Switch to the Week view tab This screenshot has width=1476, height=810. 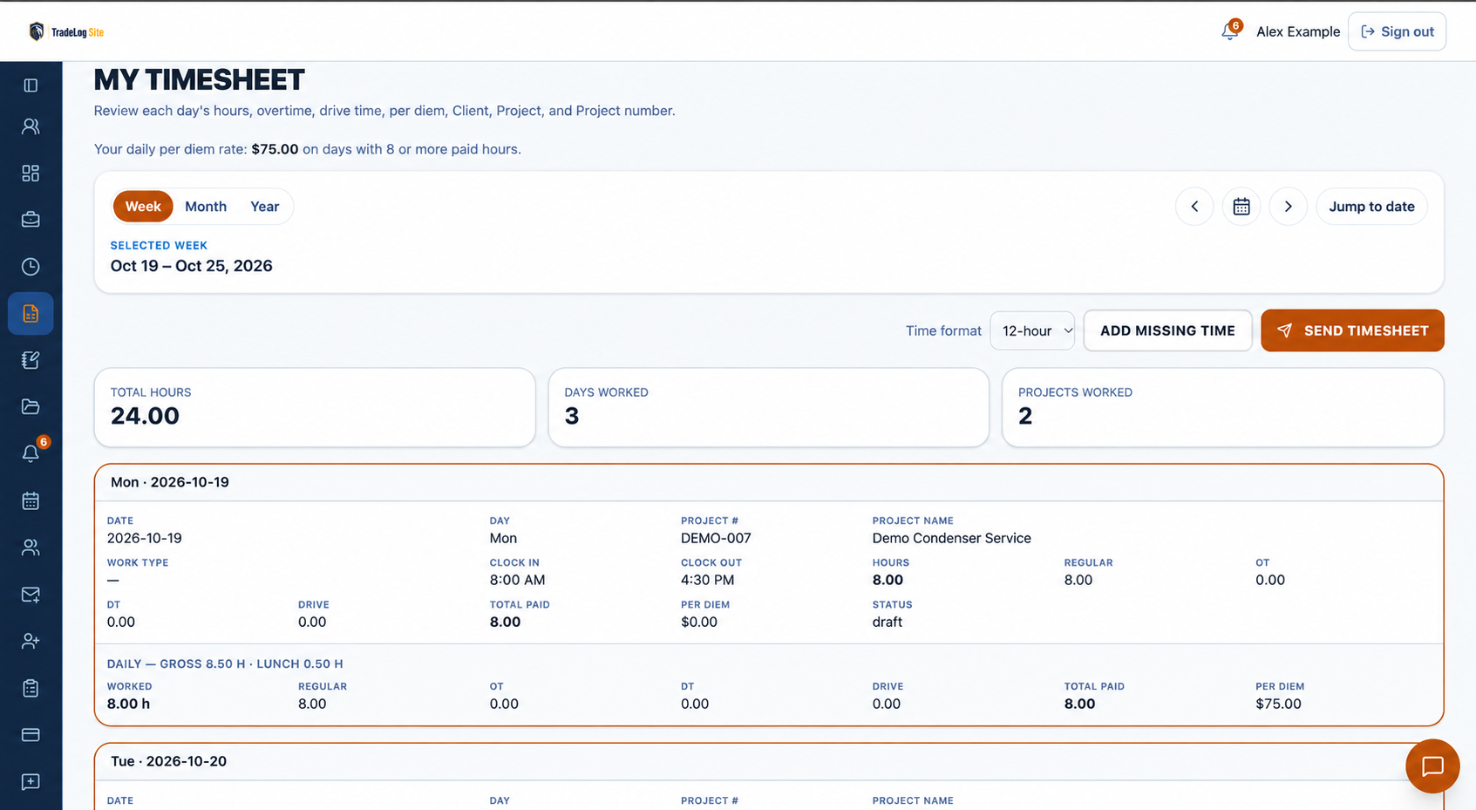pos(143,207)
